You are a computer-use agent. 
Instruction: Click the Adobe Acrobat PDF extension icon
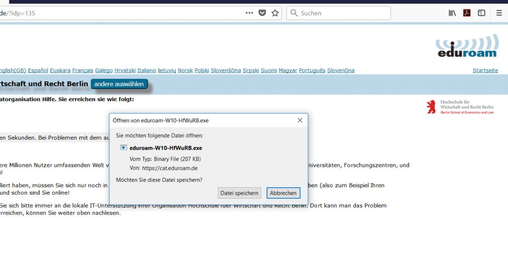[467, 13]
